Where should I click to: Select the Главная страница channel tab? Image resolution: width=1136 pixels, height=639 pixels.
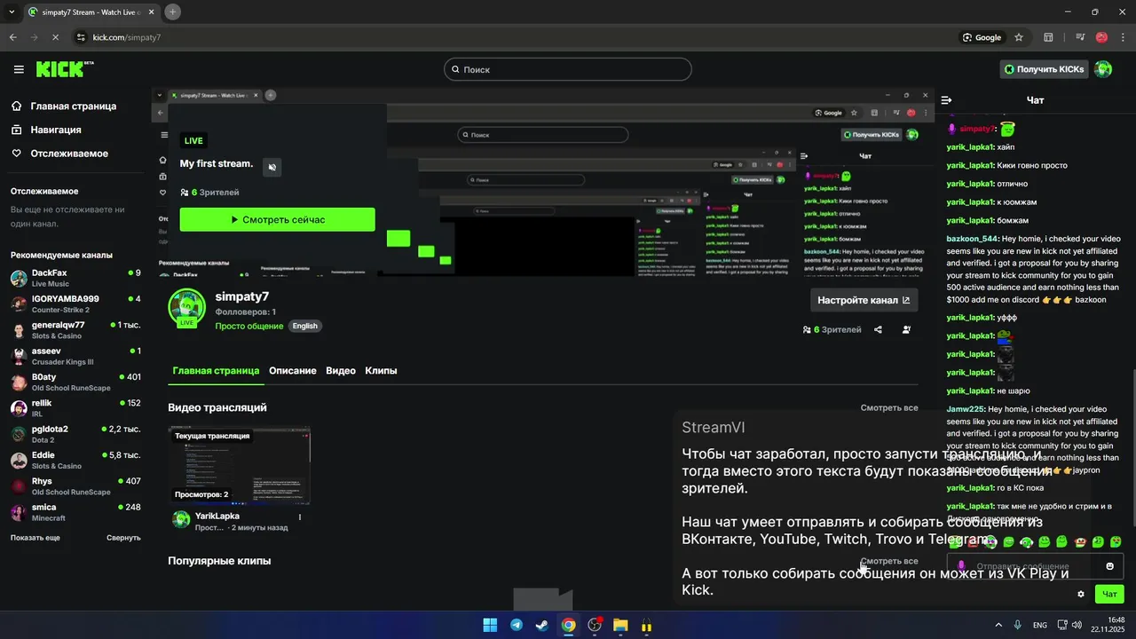pyautogui.click(x=216, y=371)
